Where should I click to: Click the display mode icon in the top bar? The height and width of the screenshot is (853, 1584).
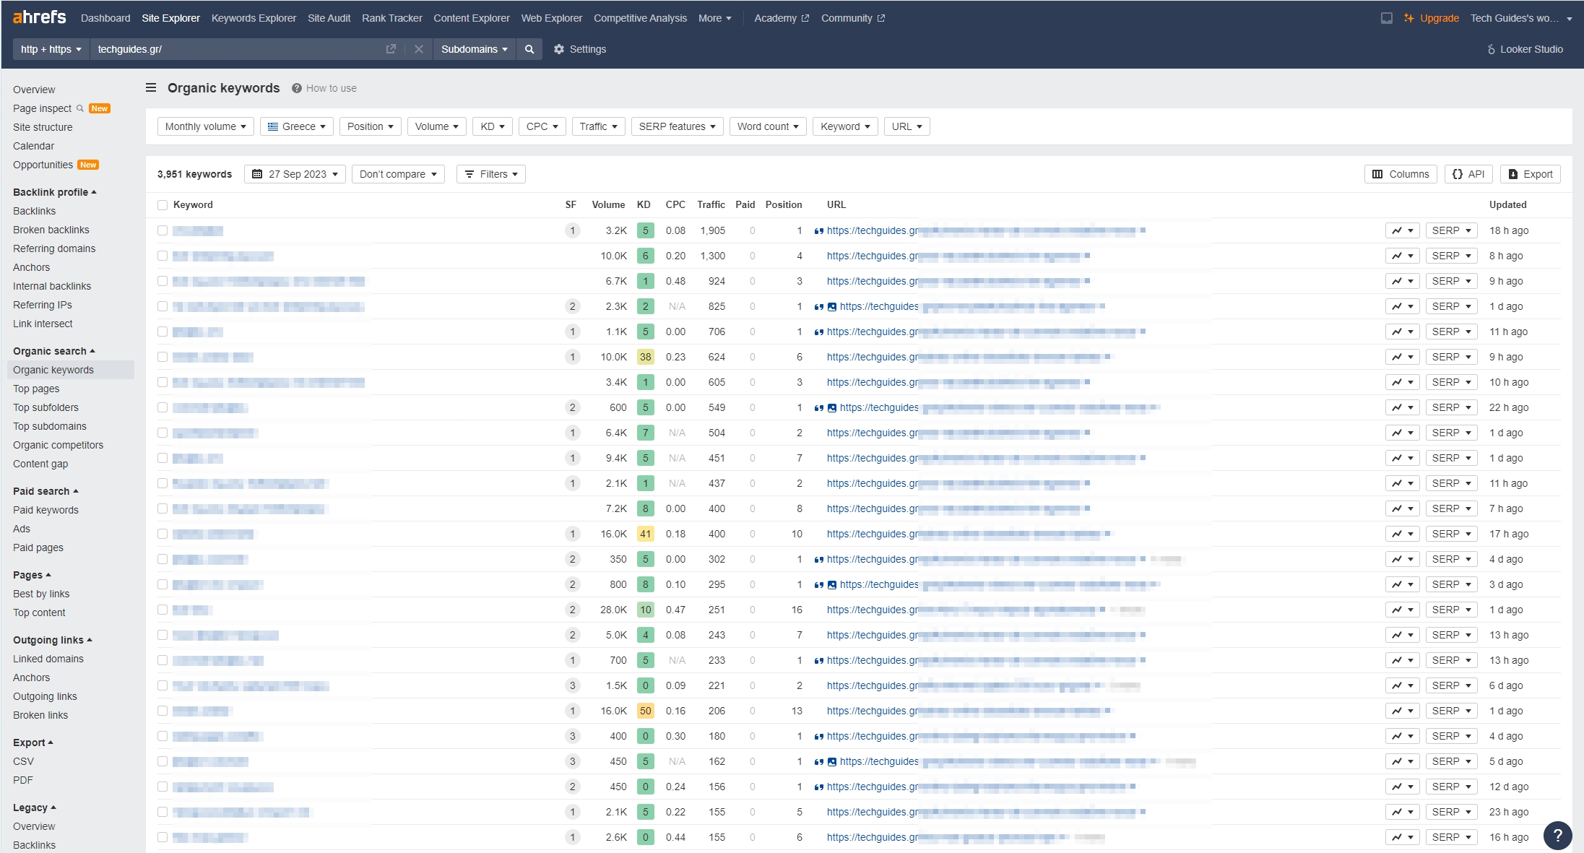[1387, 17]
